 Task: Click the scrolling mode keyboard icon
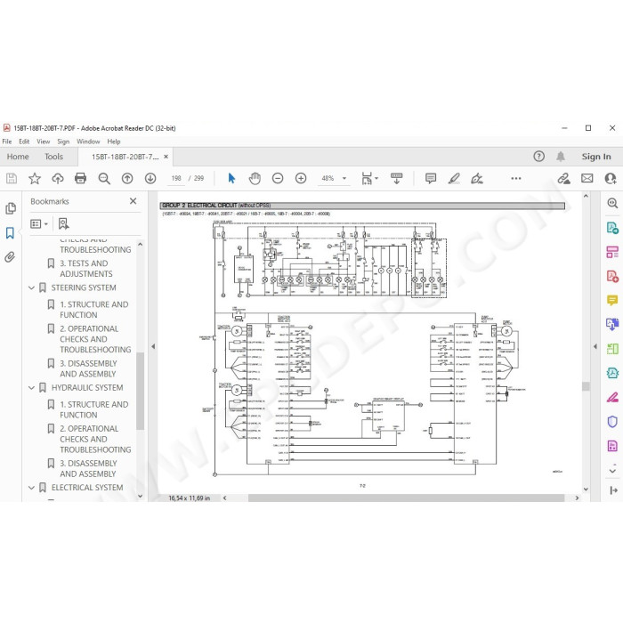pyautogui.click(x=397, y=178)
